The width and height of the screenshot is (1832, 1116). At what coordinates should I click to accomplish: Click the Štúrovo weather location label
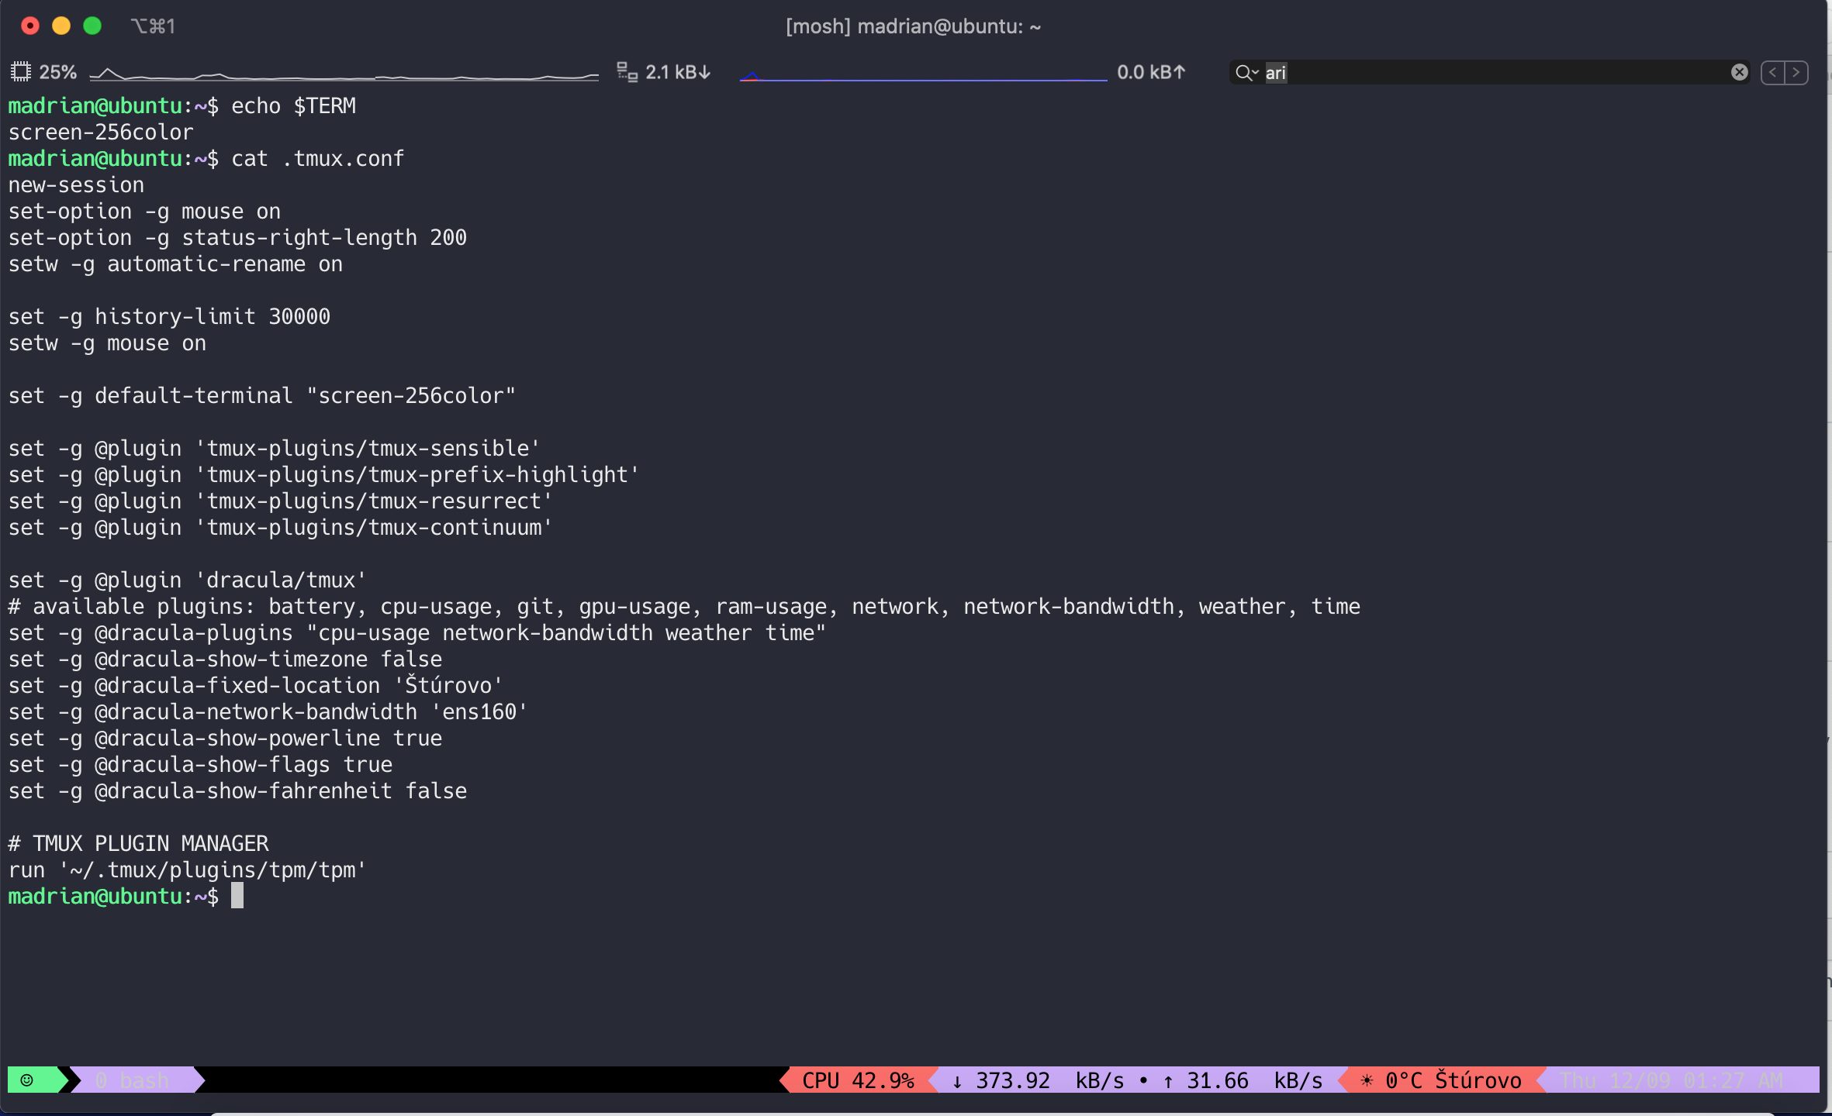(x=1478, y=1080)
